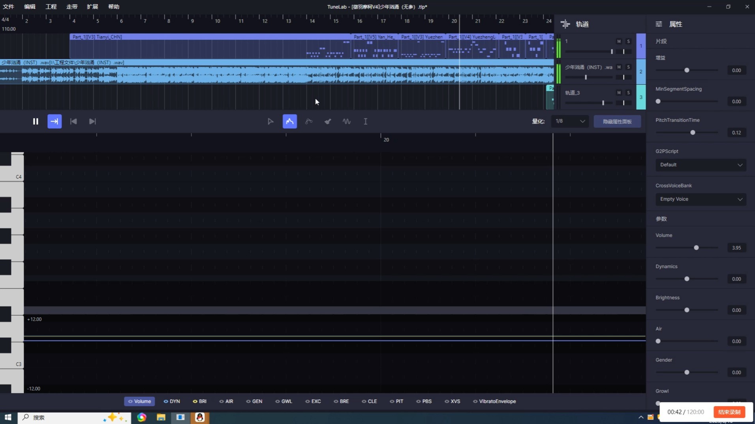Click 结束录制 to stop recording
This screenshot has height=424, width=755.
pos(729,412)
